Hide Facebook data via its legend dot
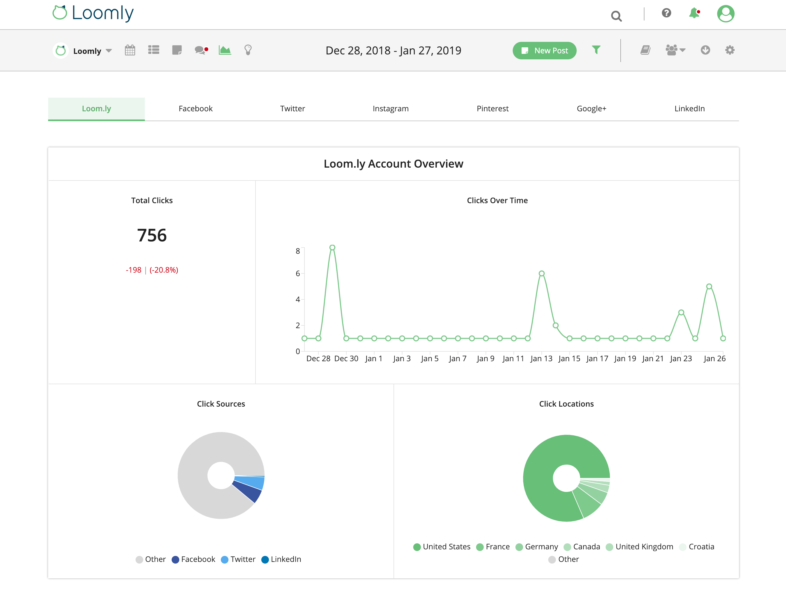Screen dimensions: 786x592 175,559
